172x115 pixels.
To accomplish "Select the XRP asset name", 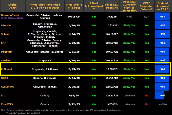I will point(4,43).
